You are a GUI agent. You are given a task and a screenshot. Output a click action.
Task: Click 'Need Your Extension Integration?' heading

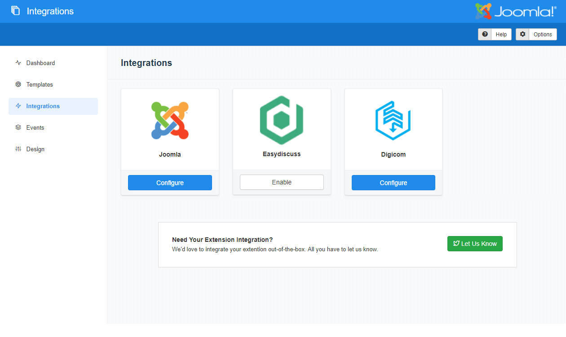coord(222,240)
